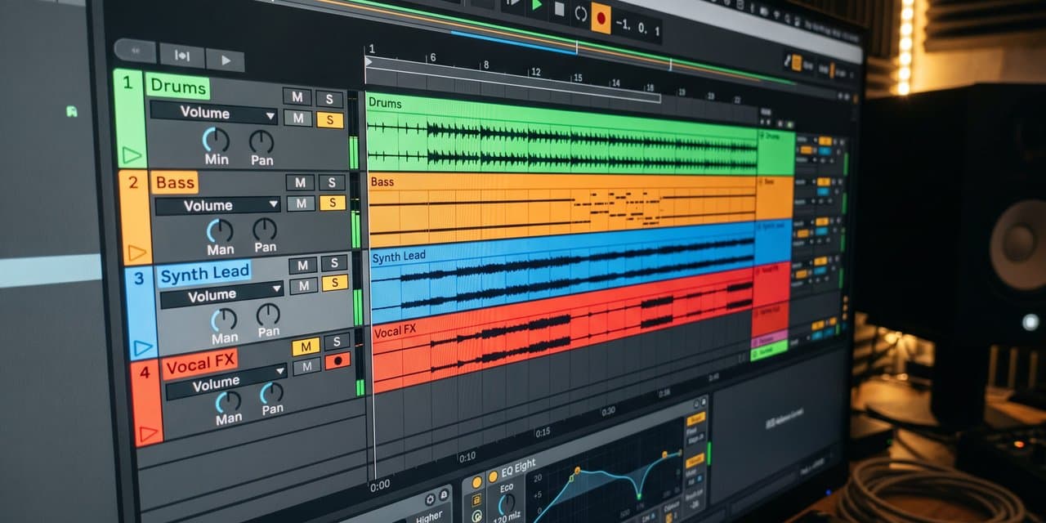The image size is (1046, 523).
Task: Solo the Drums track with its top S button
Action: [x=329, y=99]
